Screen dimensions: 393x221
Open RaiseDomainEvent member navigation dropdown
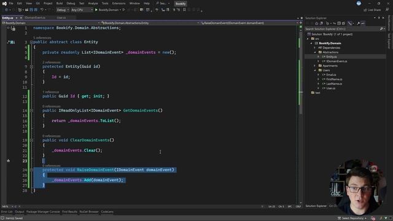249,23
